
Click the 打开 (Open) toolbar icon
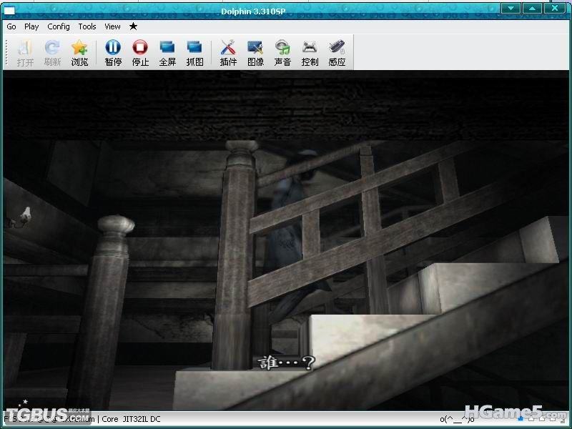click(25, 52)
